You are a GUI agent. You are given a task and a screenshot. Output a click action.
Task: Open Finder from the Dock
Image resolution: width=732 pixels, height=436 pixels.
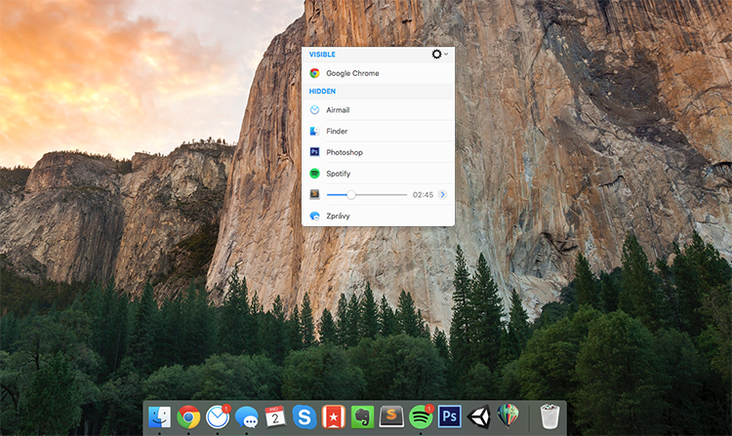click(160, 417)
